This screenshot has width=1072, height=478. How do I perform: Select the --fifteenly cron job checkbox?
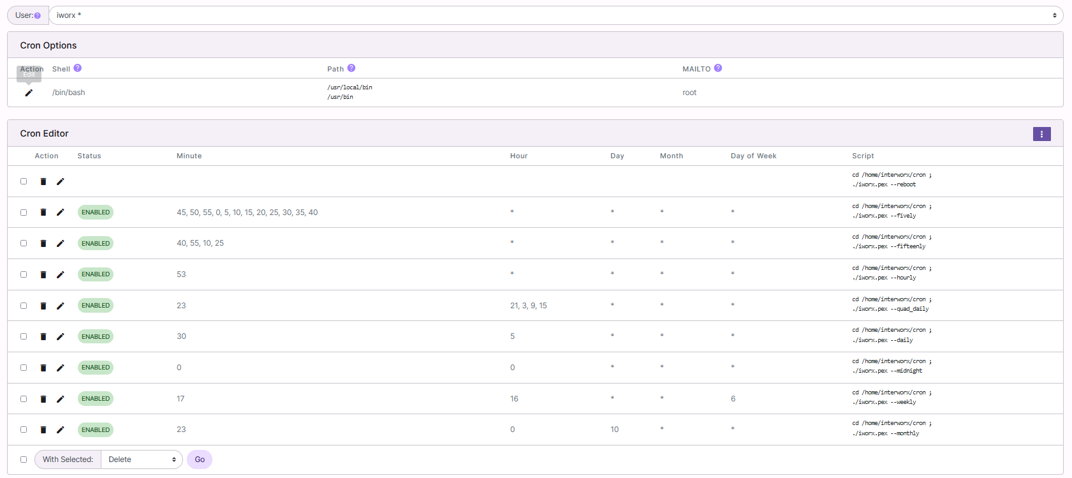pyautogui.click(x=24, y=243)
